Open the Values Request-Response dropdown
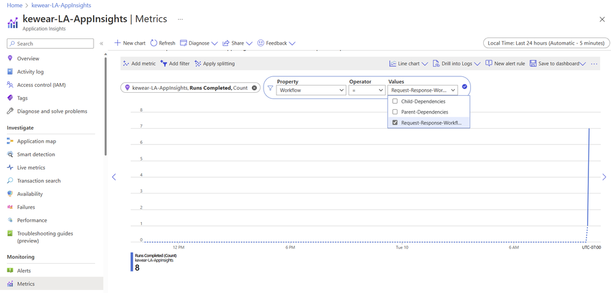 [x=423, y=90]
